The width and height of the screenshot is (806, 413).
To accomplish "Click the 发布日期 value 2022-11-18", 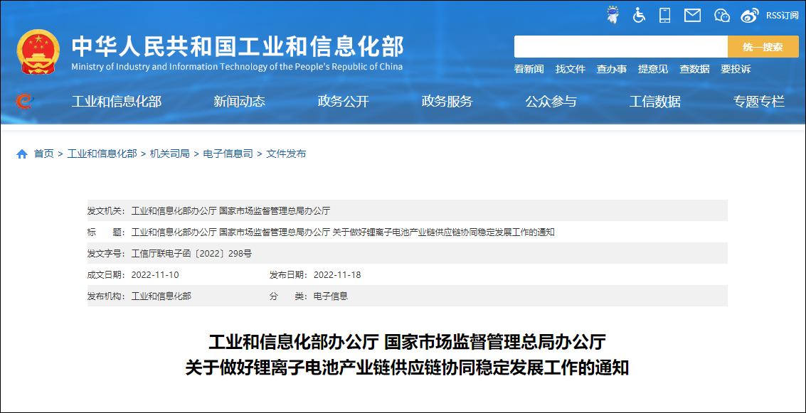I will point(337,275).
